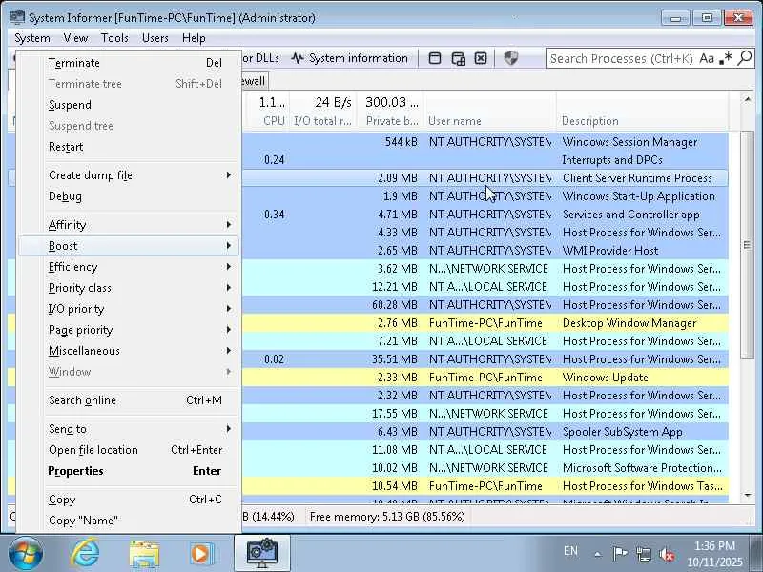
Task: Choose Copy "Name" menu entry
Action: coord(129,521)
